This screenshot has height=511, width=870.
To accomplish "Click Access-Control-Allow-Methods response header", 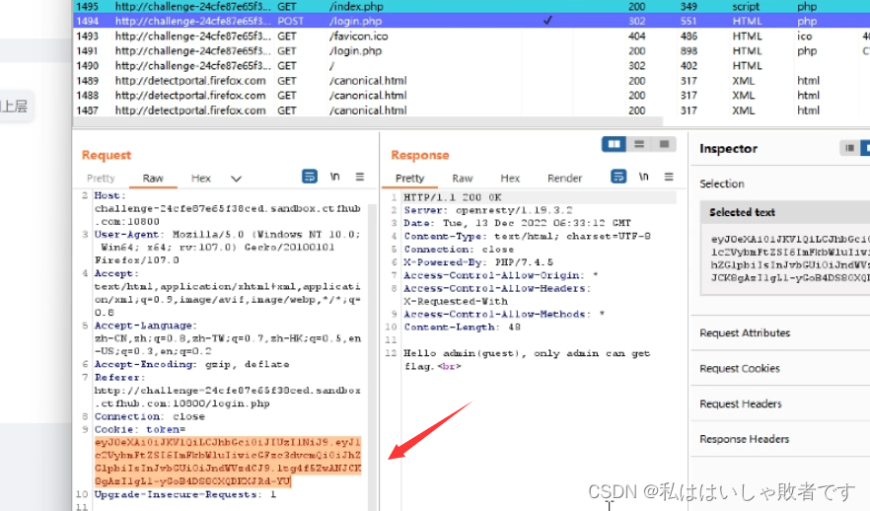I will point(504,315).
